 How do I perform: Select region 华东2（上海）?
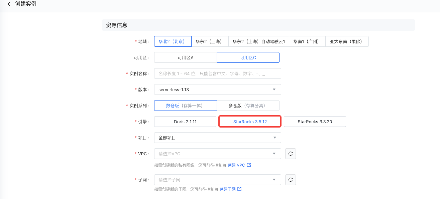point(210,41)
